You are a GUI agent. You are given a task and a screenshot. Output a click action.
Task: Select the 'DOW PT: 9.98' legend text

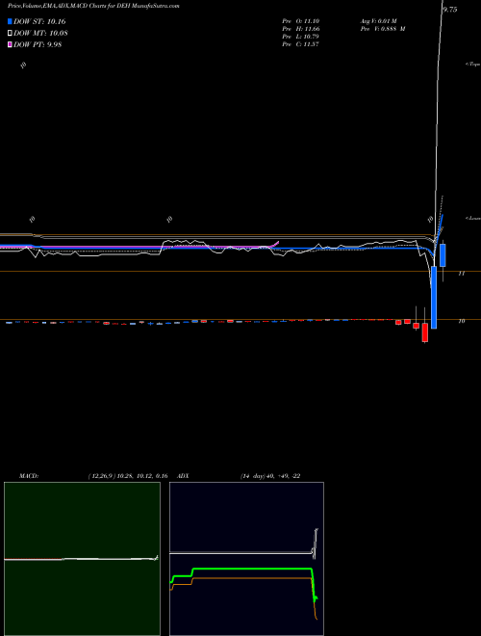(x=38, y=44)
